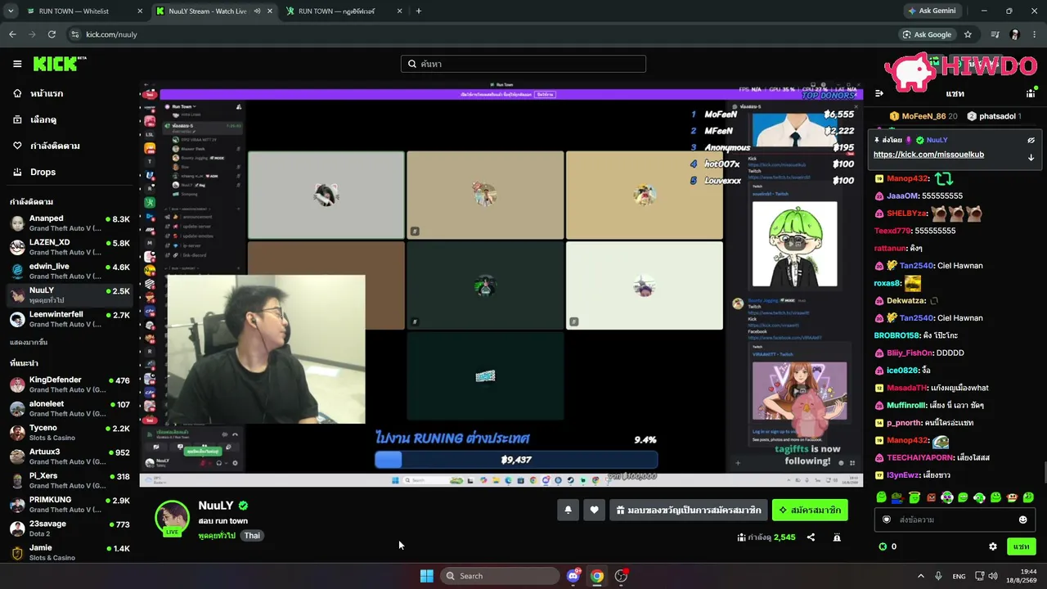Open the kick.com/missouelkub link
The image size is (1047, 589).
pos(928,155)
